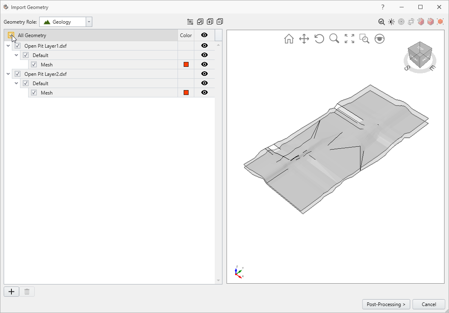Click the delete trash button
Screen dimensions: 449x313
click(x=27, y=291)
